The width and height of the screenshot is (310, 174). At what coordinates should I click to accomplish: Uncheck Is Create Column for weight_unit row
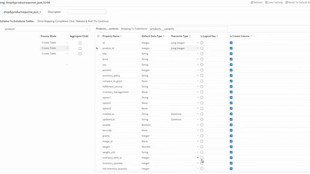[231, 152]
